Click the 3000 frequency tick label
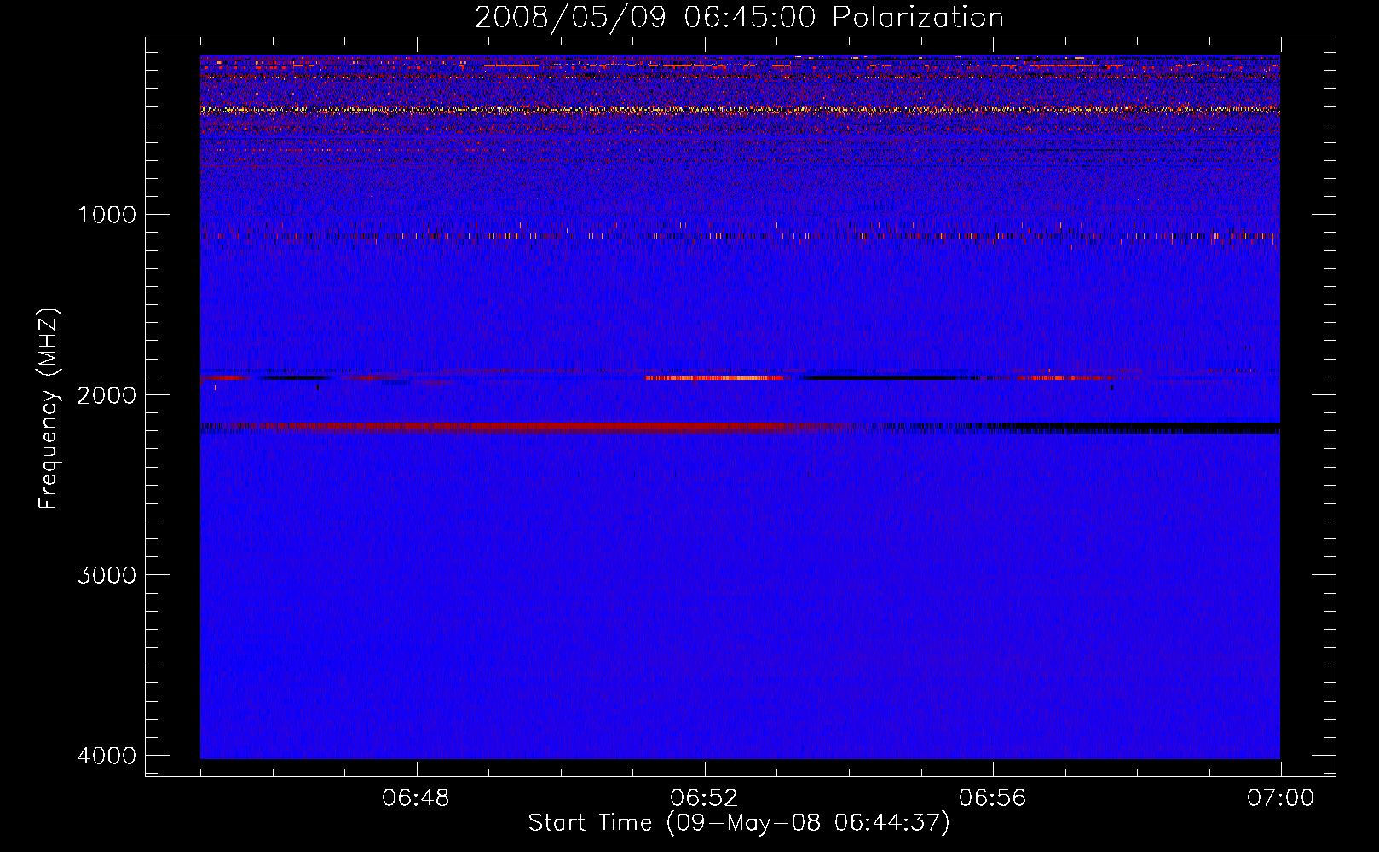The image size is (1379, 852). click(107, 575)
